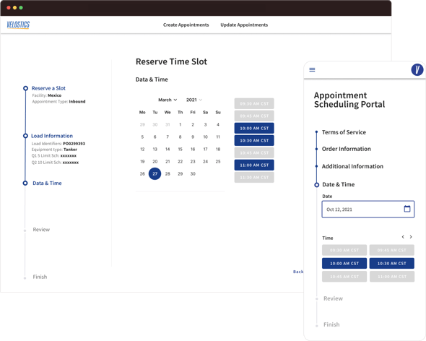Go to Terms of Service step

point(344,132)
